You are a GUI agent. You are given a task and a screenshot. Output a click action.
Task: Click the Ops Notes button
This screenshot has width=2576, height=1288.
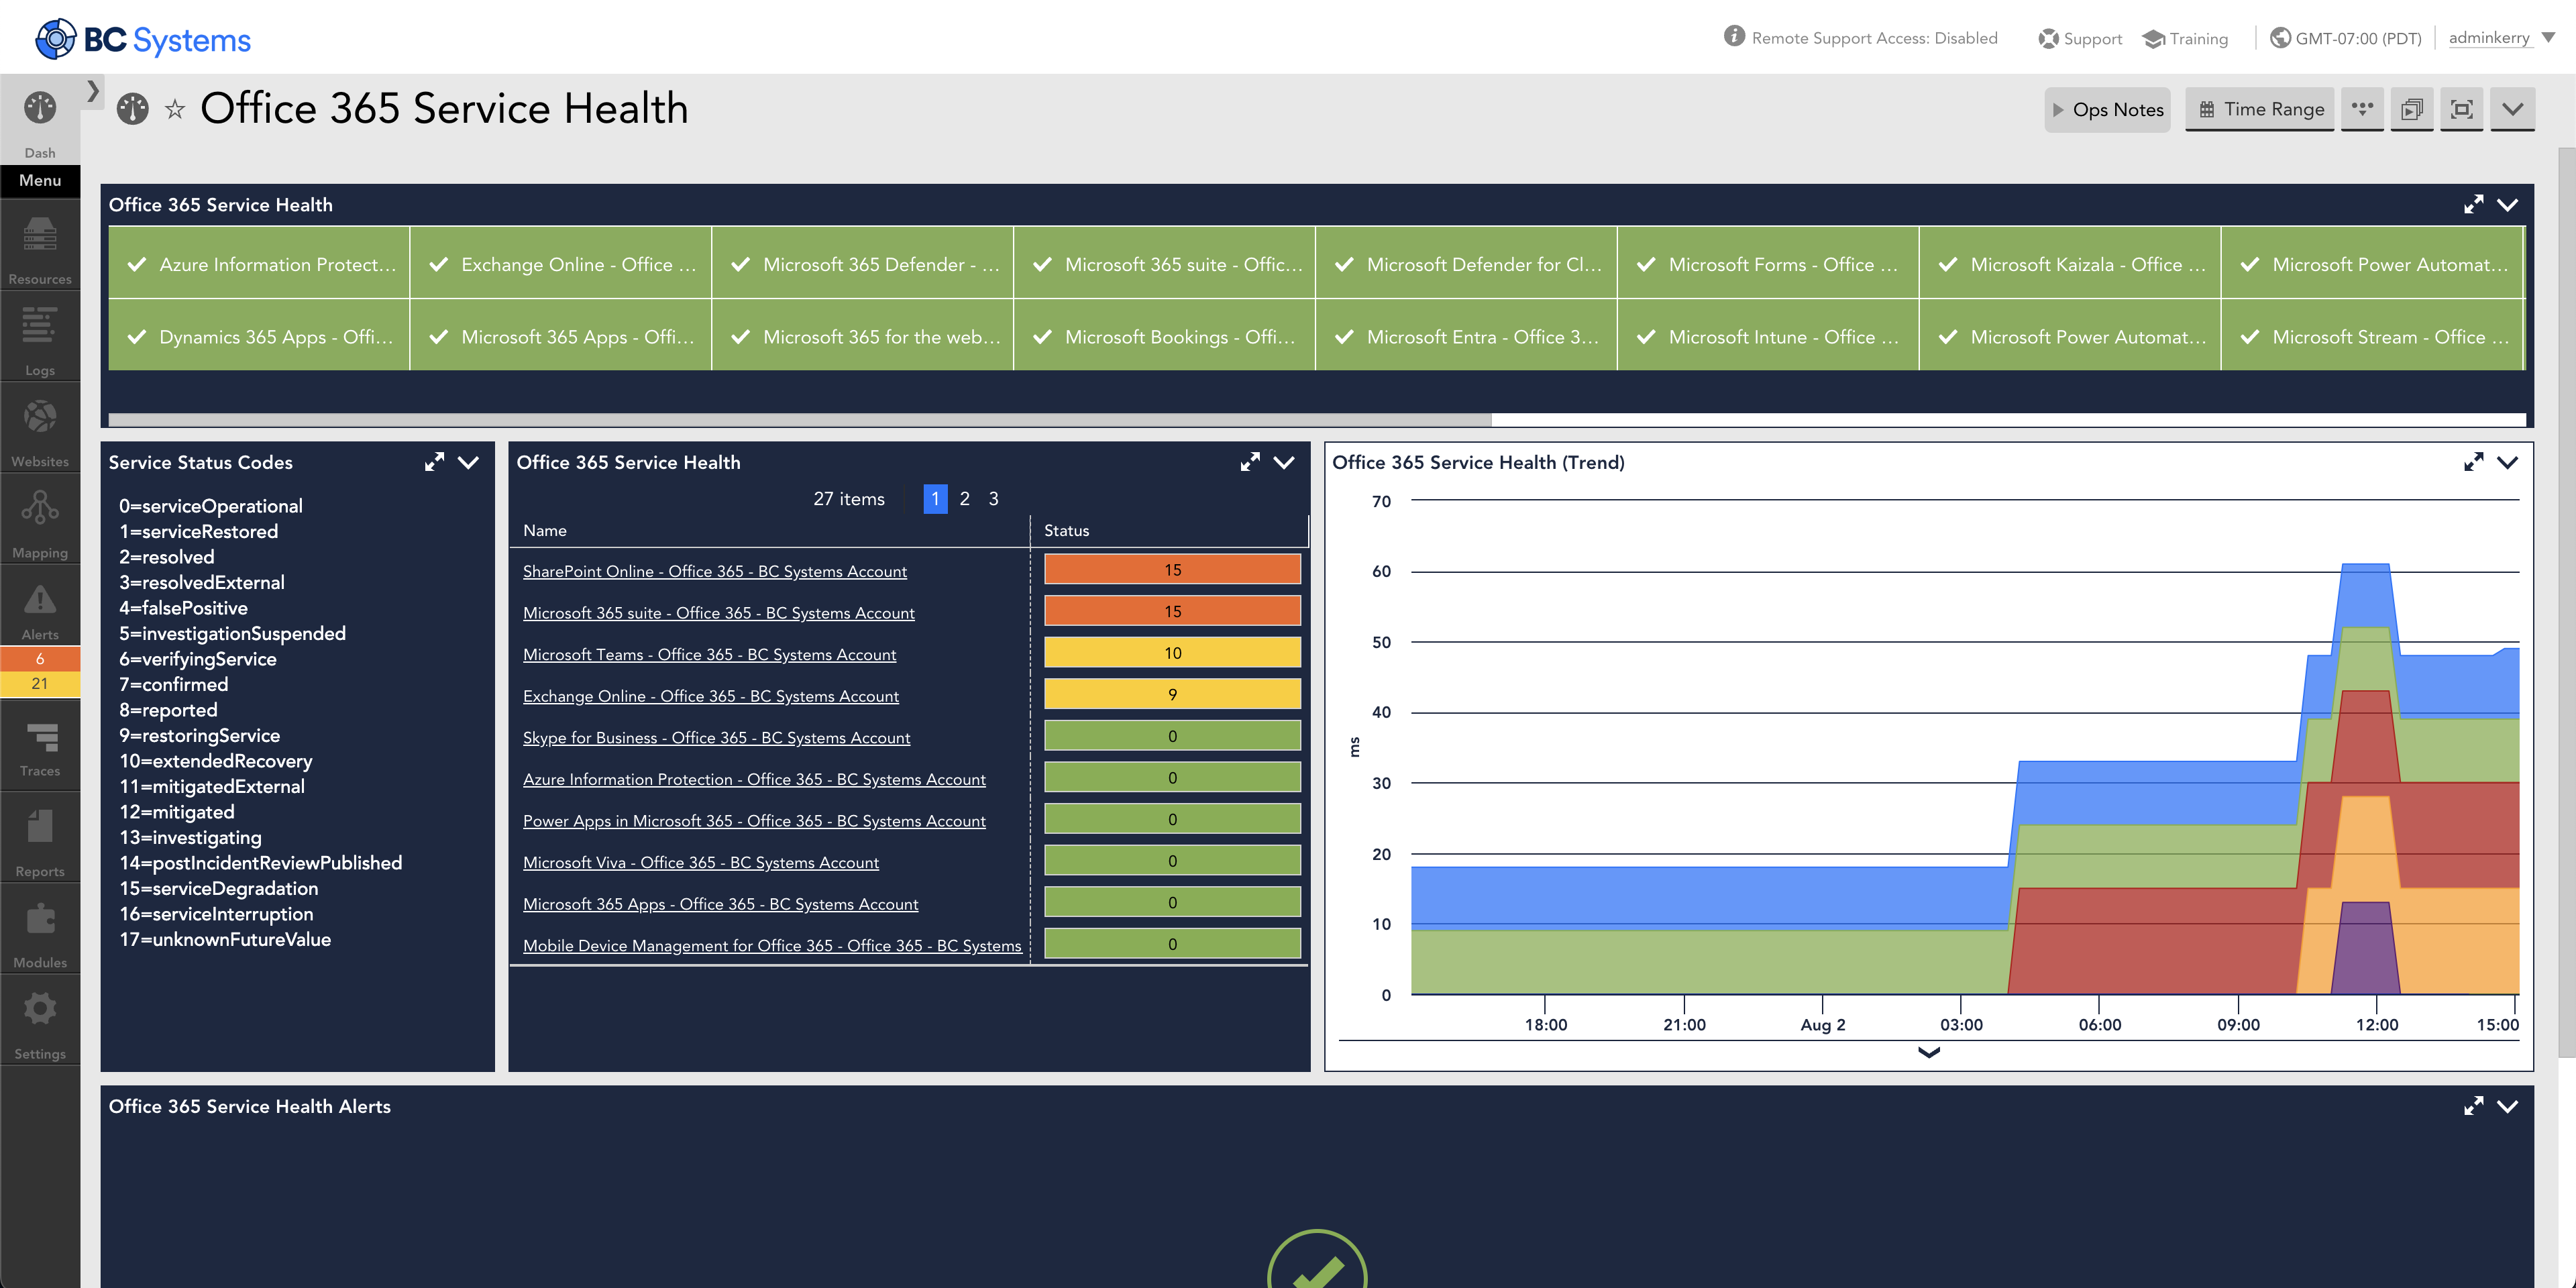pyautogui.click(x=2107, y=109)
